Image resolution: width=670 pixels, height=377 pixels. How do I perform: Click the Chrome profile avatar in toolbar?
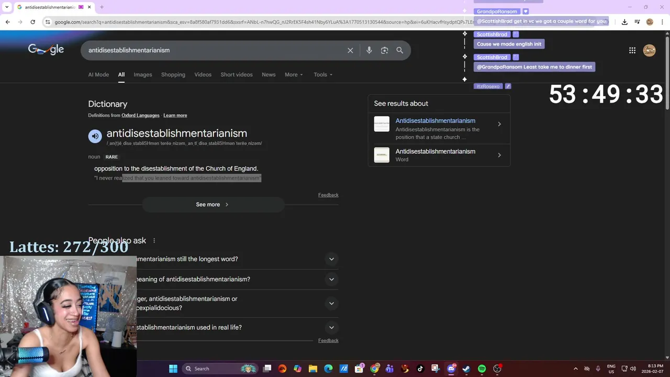click(650, 22)
